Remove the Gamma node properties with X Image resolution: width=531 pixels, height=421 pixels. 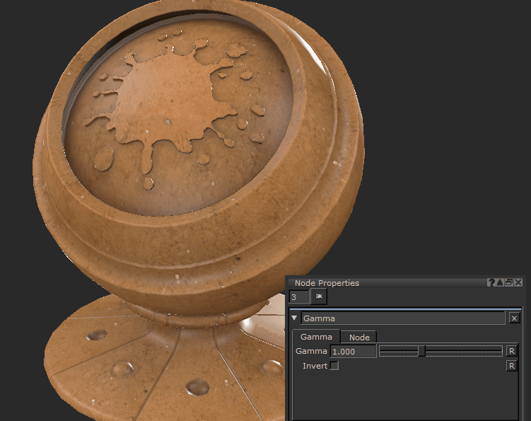pyautogui.click(x=513, y=318)
